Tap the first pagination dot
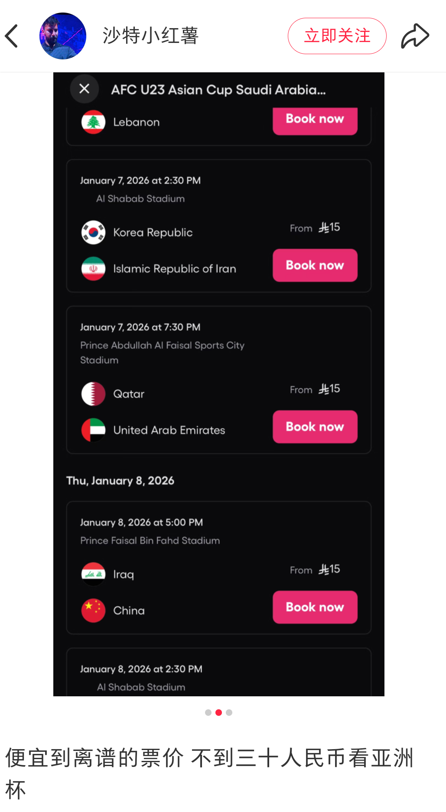446x812 pixels. click(x=208, y=712)
